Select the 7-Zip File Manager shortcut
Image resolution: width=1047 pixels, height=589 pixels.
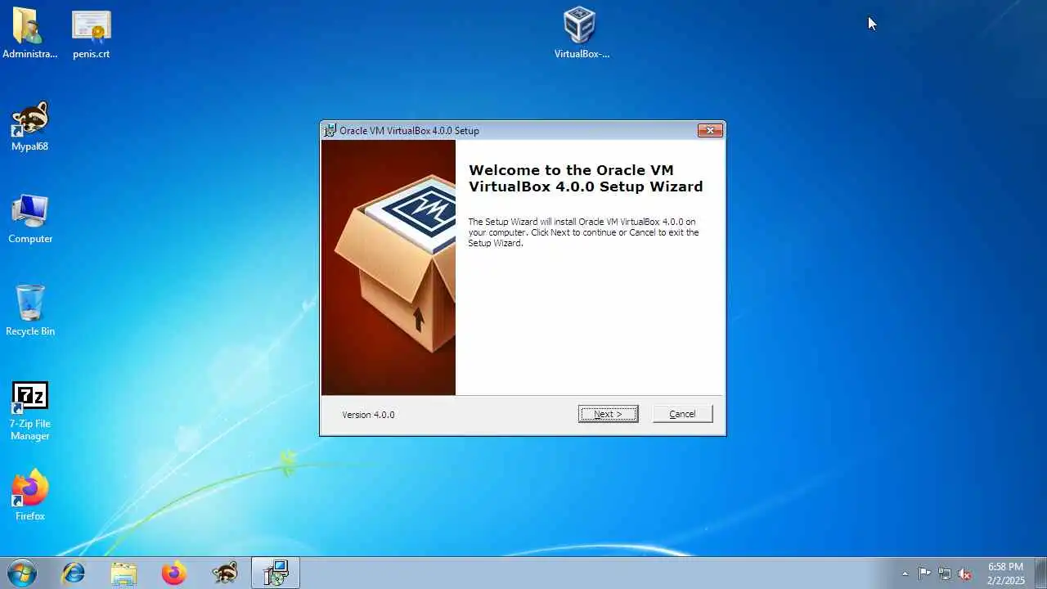click(30, 411)
